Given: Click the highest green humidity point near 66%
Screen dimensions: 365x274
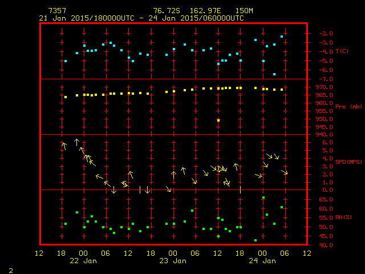Looking at the screenshot, I should [263, 198].
